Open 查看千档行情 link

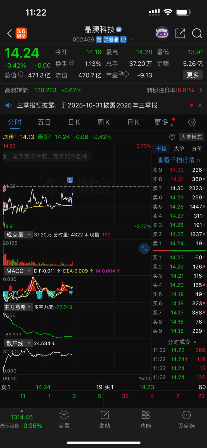point(179,160)
